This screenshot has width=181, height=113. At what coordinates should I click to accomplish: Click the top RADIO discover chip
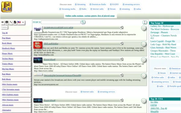tap(114, 5)
